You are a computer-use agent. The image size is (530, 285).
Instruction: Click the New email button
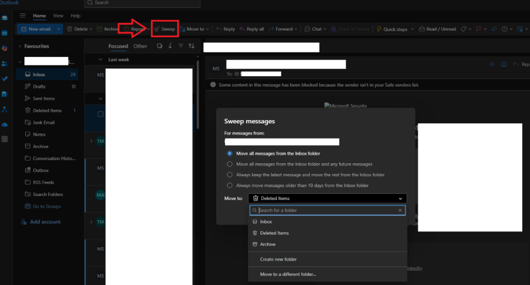(x=36, y=29)
